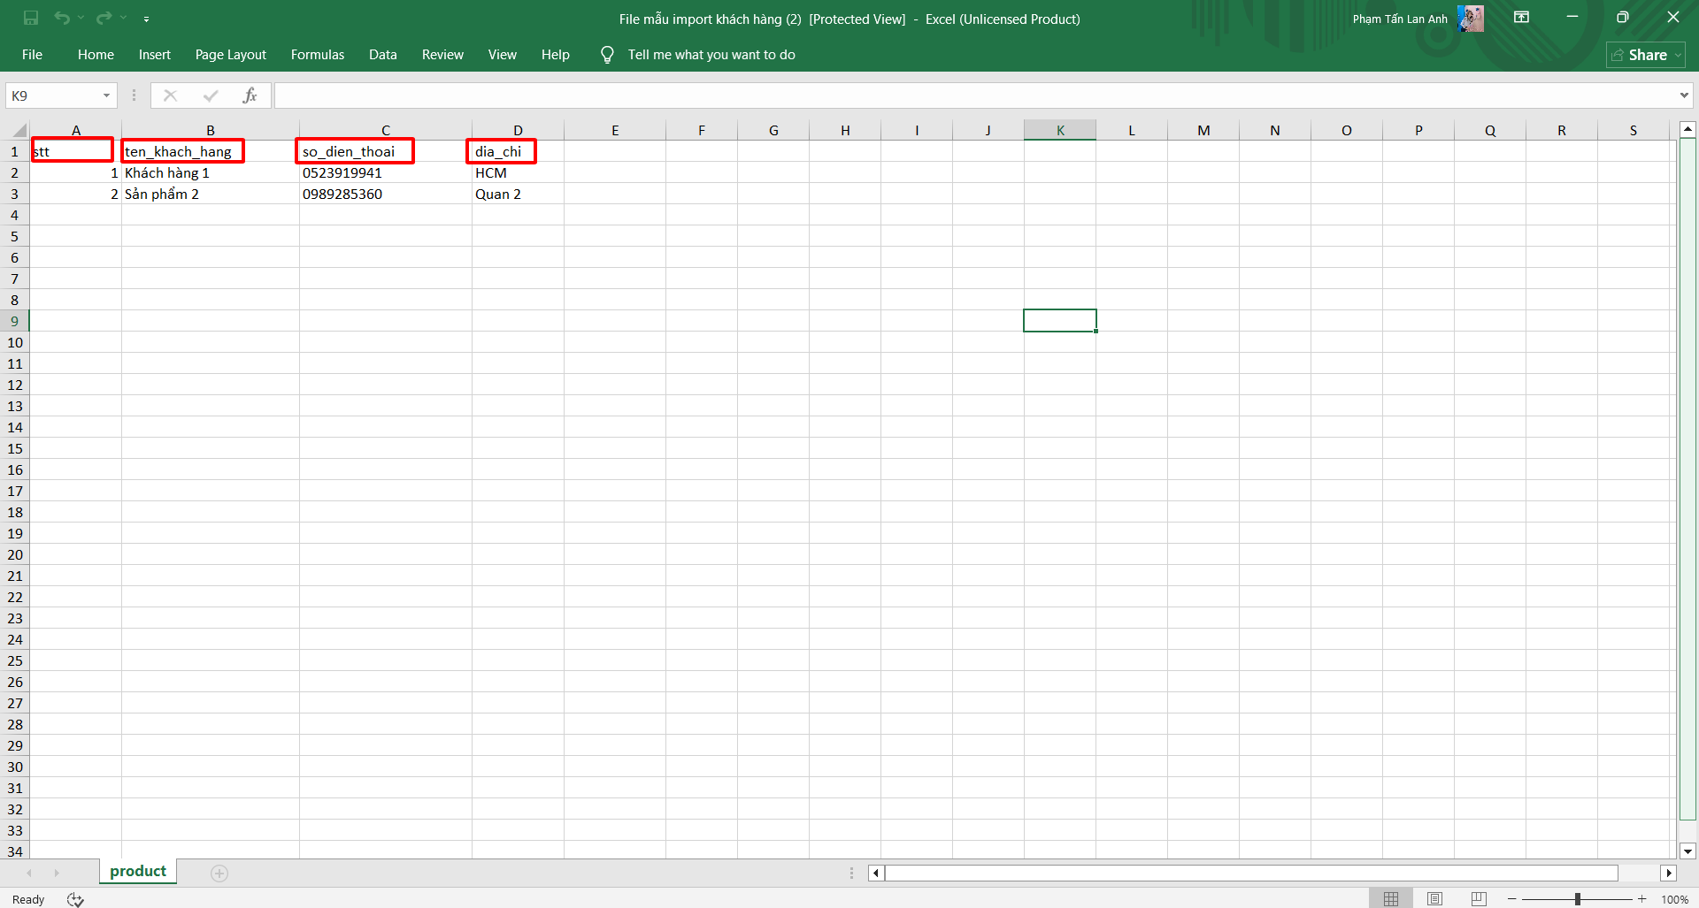Click the New sheet plus icon

pos(219,874)
